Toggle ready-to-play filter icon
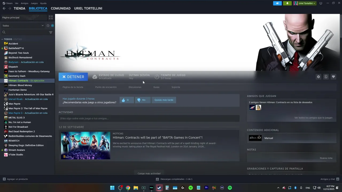This screenshot has height=192, width=342. click(x=52, y=26)
